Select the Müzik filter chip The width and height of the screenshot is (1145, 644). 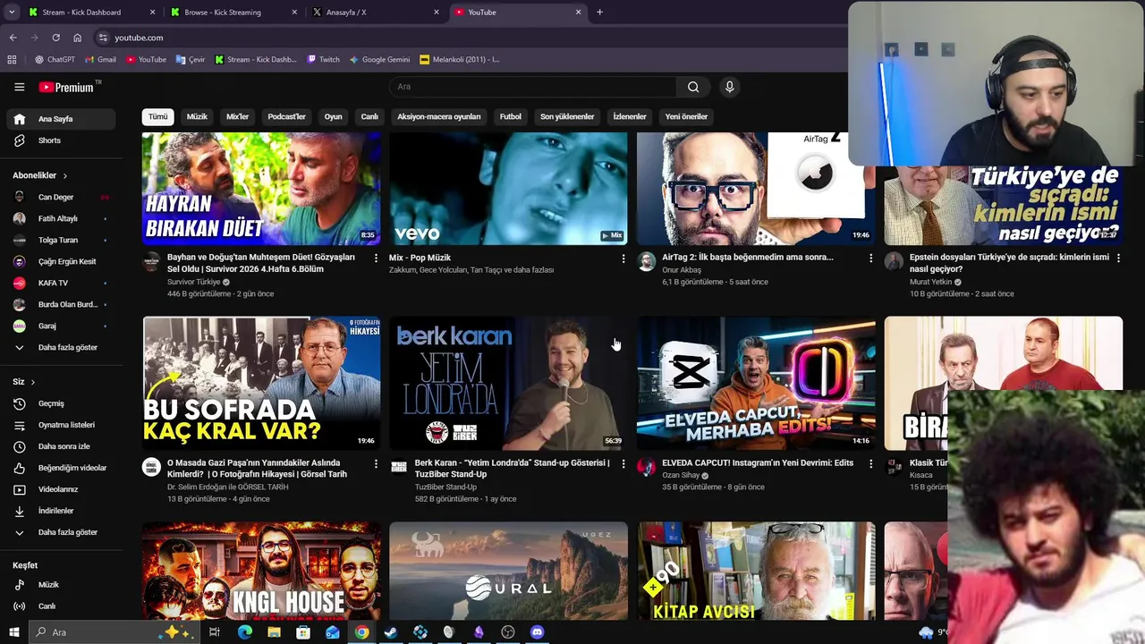197,116
